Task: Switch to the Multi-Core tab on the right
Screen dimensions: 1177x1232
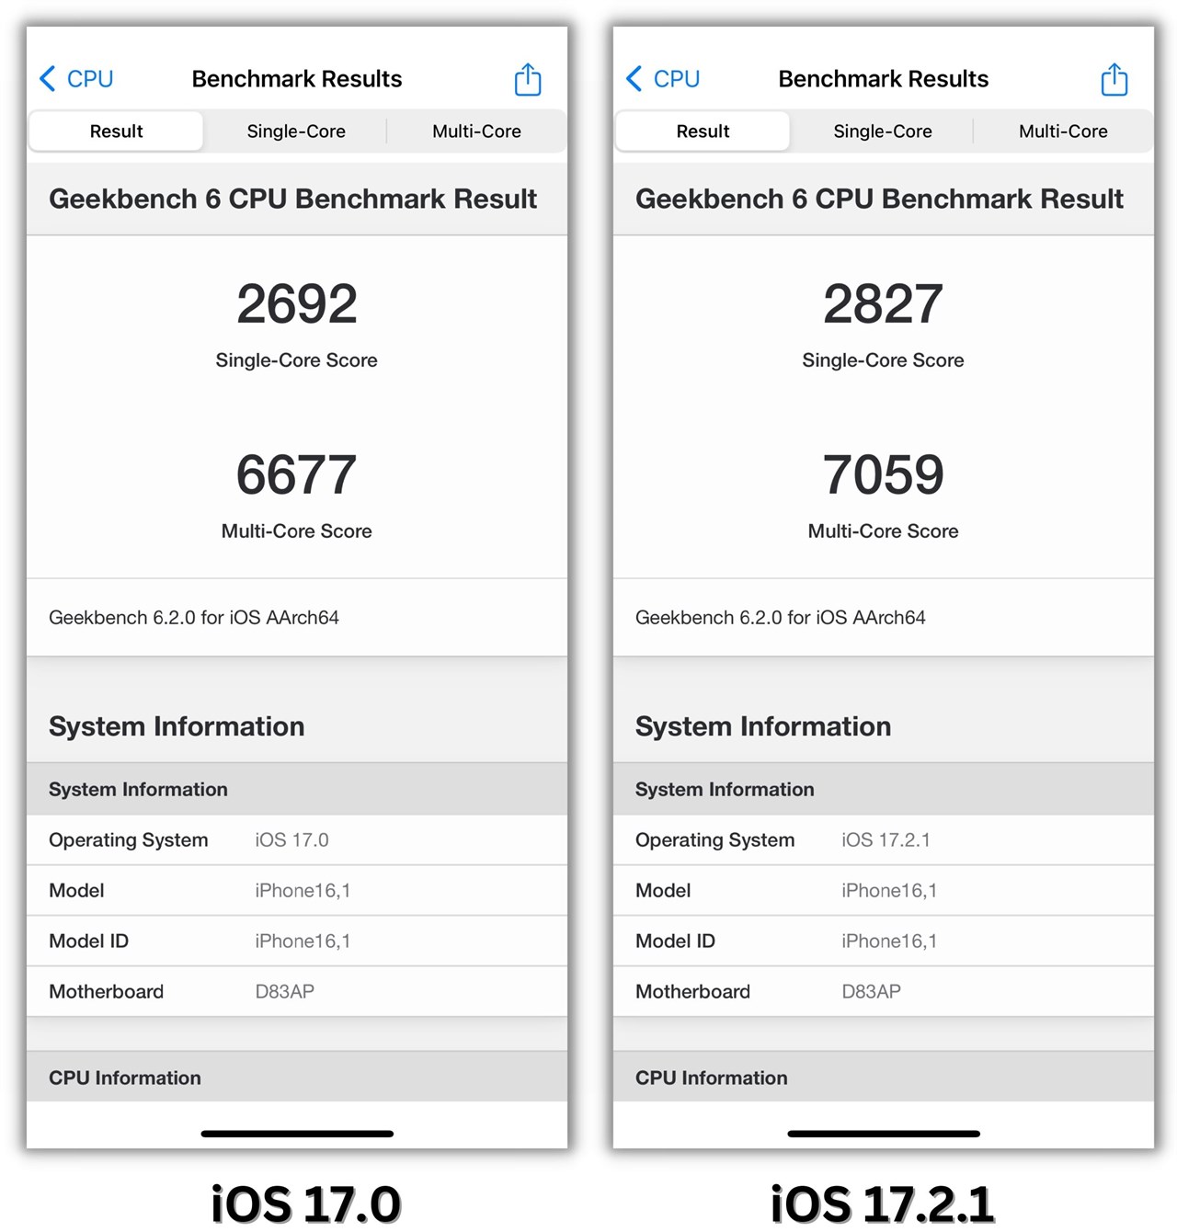Action: [x=1063, y=131]
